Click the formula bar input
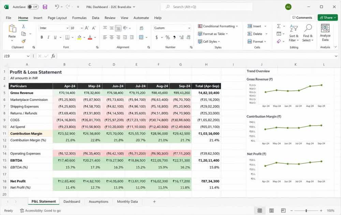The image size is (341, 215). pos(195,56)
